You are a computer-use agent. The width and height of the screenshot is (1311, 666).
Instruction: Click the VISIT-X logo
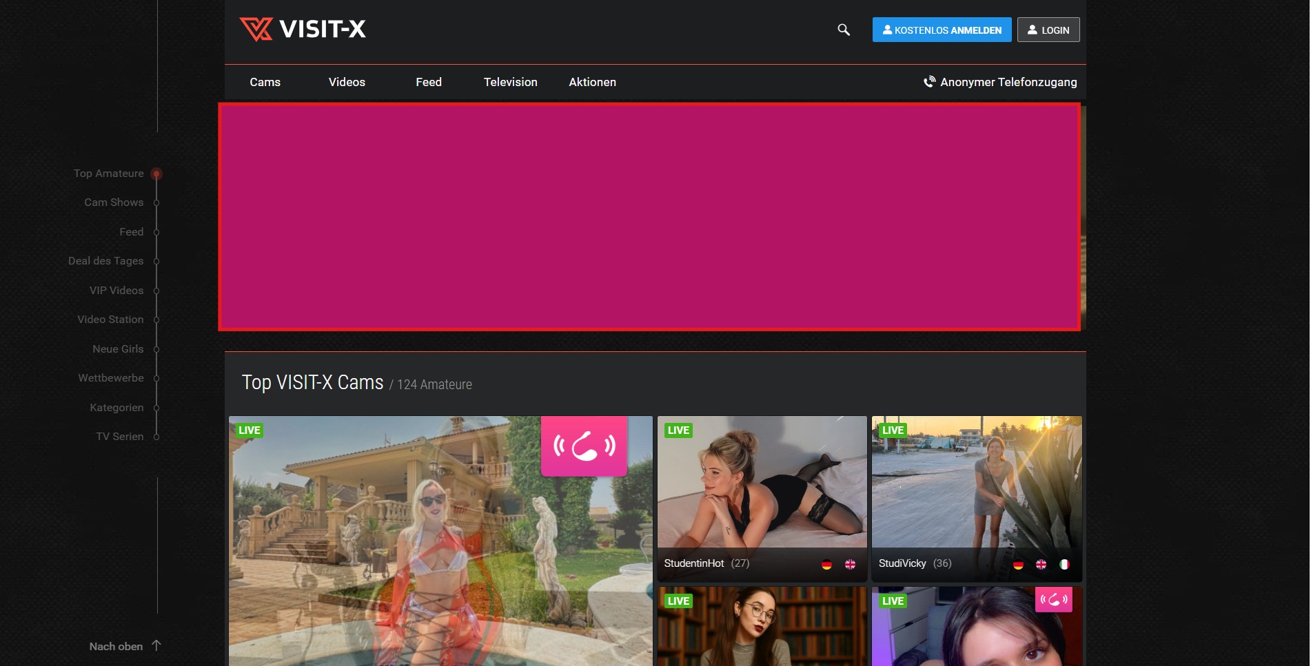point(303,29)
